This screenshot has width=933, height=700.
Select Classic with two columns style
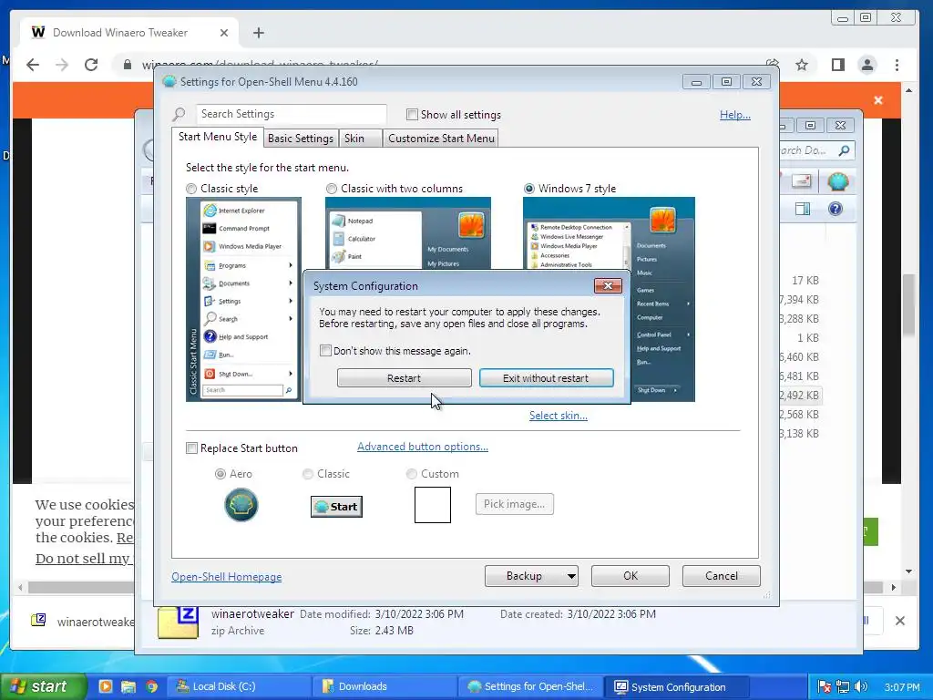pyautogui.click(x=332, y=189)
